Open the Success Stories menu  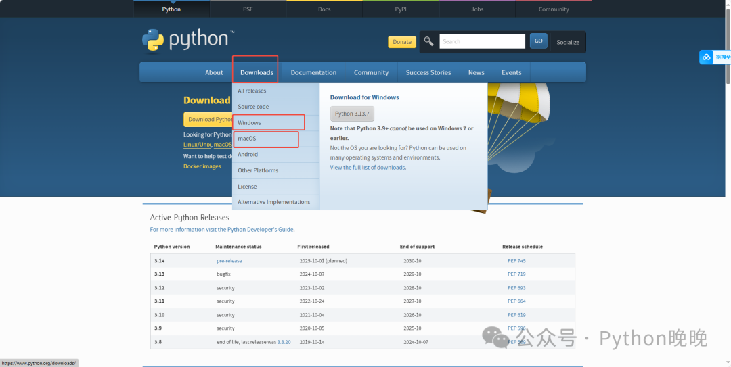[x=428, y=72]
